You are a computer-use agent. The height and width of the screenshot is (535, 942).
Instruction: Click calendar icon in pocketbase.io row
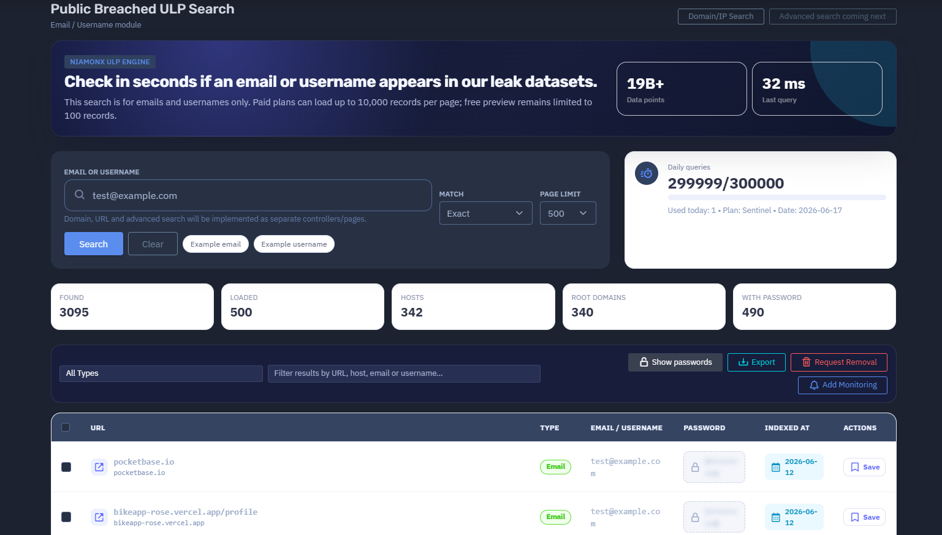tap(775, 467)
